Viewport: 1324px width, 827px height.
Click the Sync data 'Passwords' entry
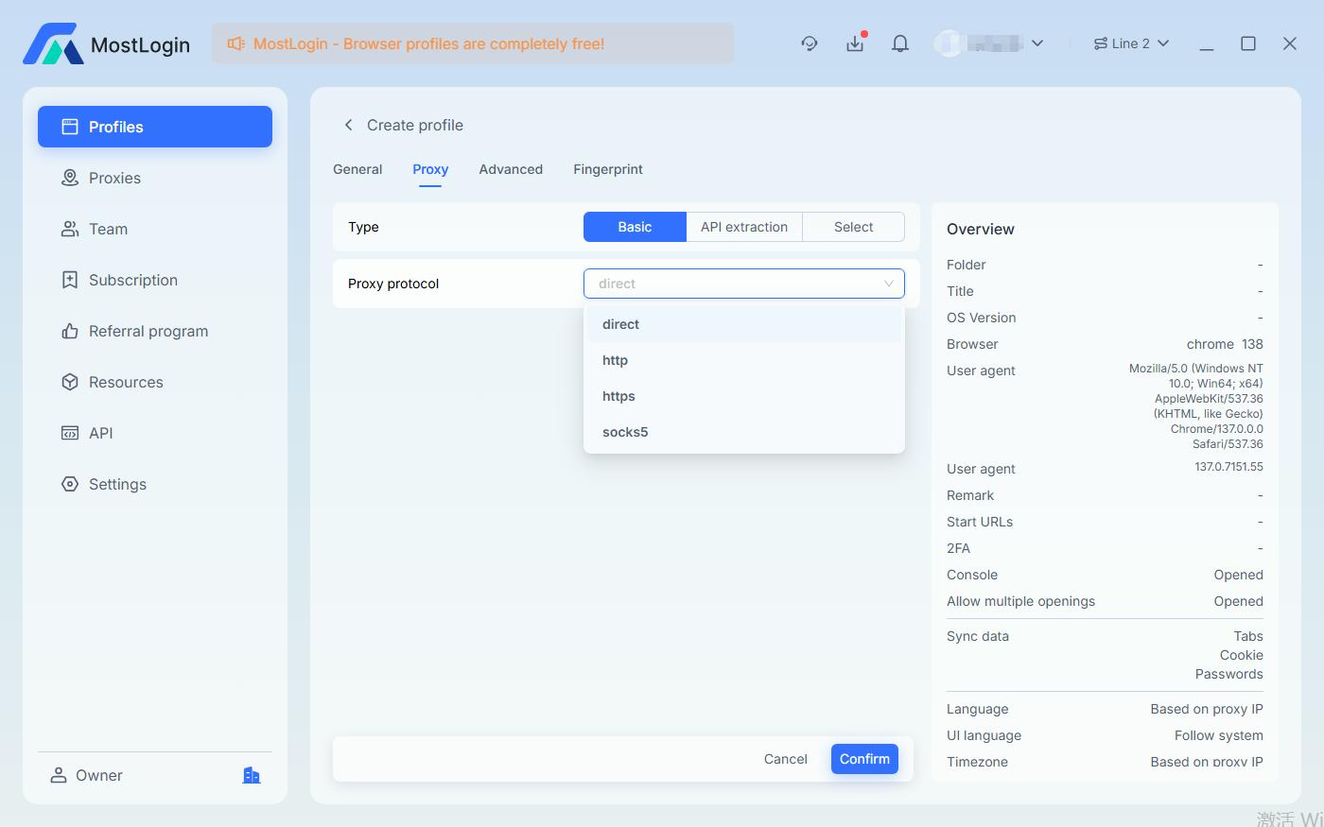(x=1229, y=674)
